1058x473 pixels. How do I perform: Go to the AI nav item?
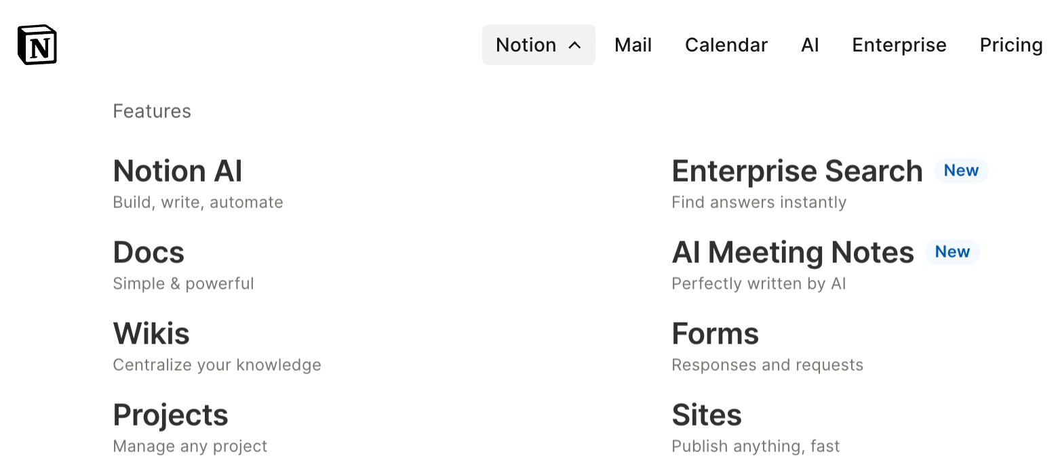tap(810, 45)
